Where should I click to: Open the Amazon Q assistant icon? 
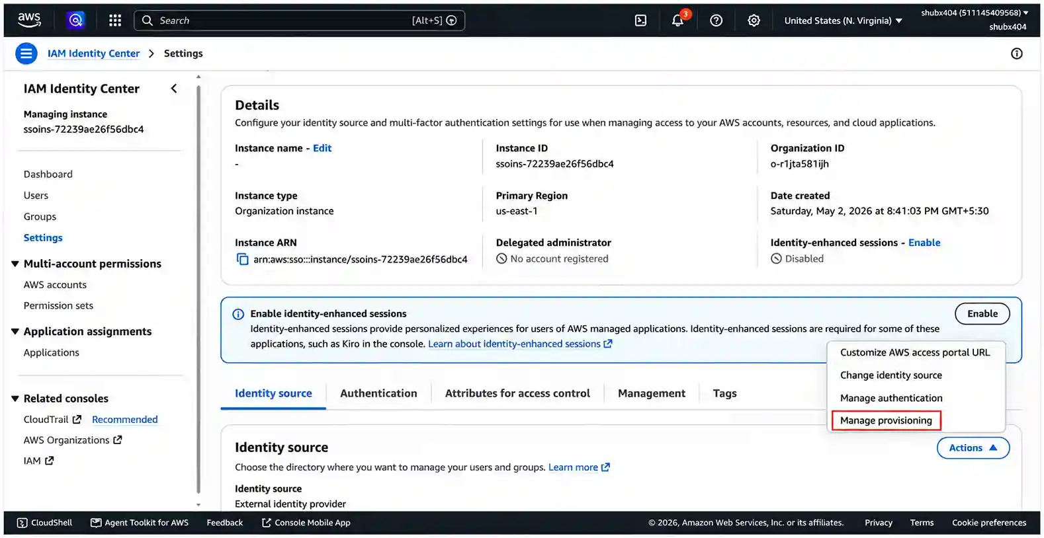[x=75, y=20]
